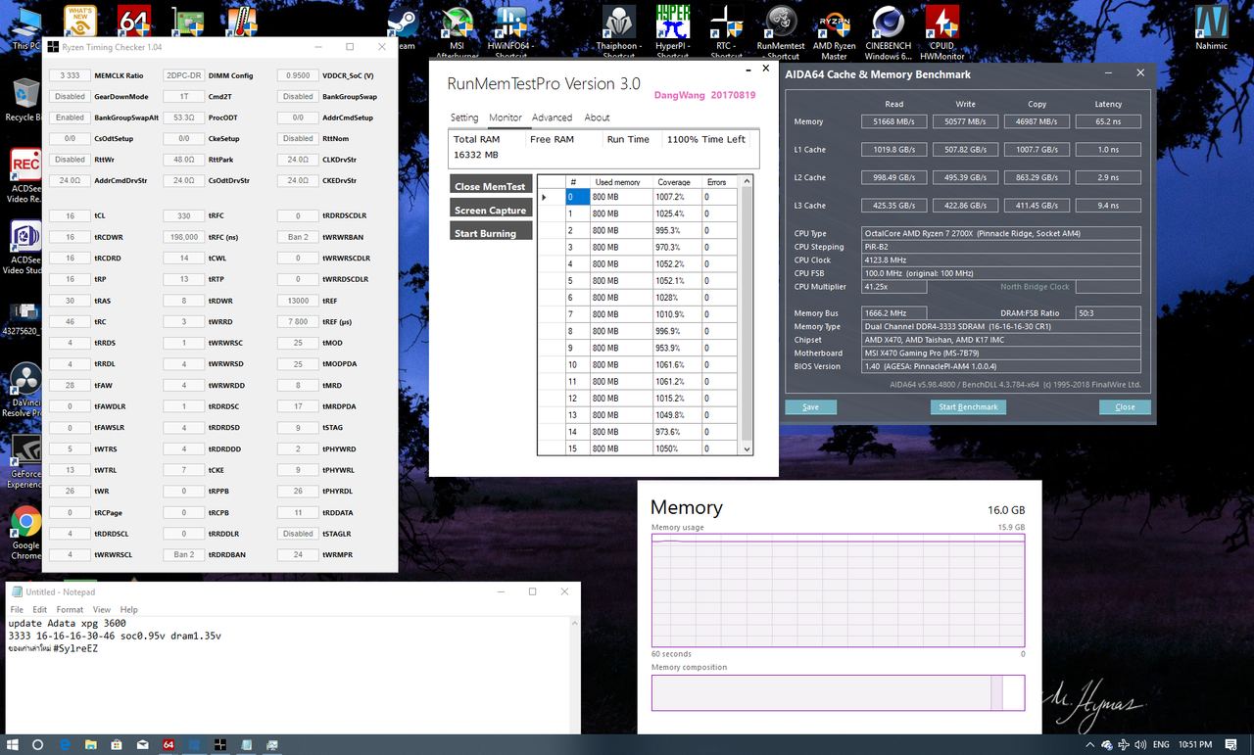Open the Steam desktop shortcut

[x=403, y=28]
